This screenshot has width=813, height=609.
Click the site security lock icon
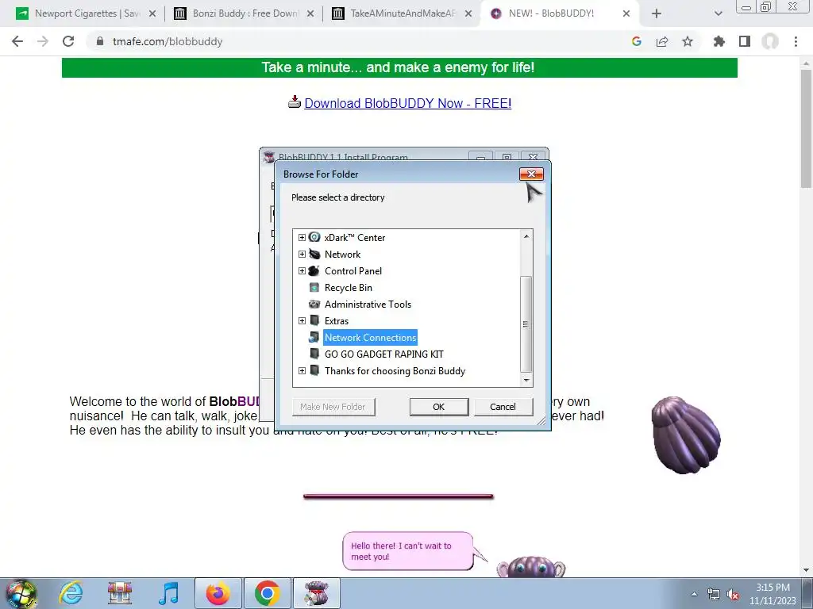(x=100, y=41)
